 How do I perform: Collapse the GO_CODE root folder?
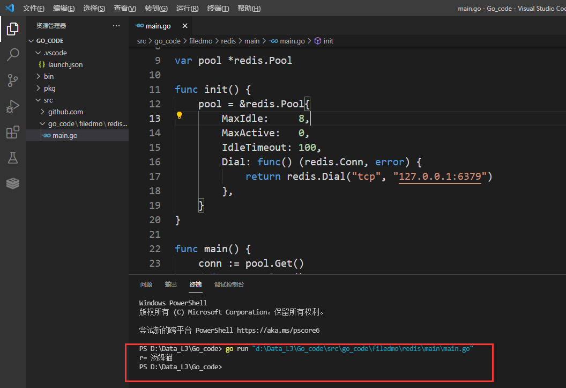click(x=50, y=41)
